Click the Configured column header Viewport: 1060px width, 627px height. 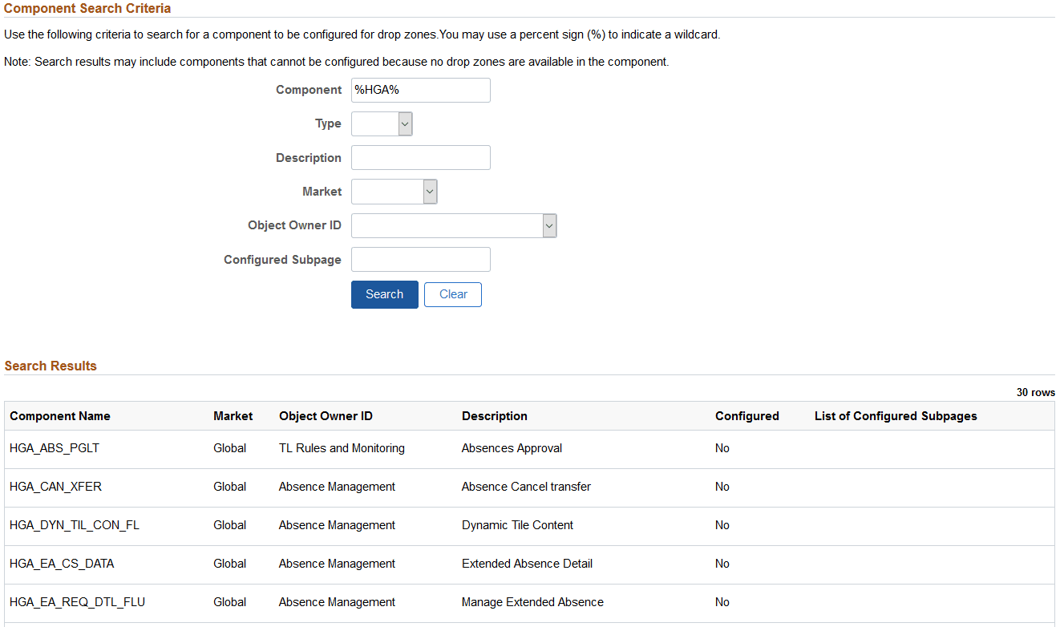pyautogui.click(x=746, y=416)
